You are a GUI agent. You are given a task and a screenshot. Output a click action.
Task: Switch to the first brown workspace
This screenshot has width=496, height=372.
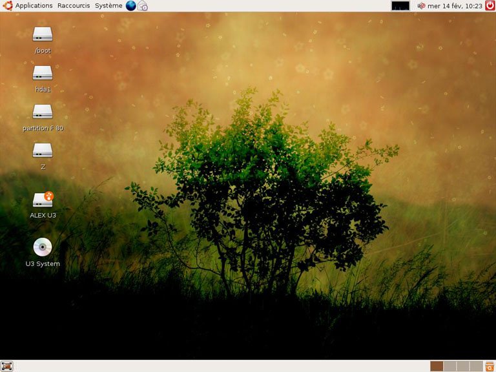point(437,366)
